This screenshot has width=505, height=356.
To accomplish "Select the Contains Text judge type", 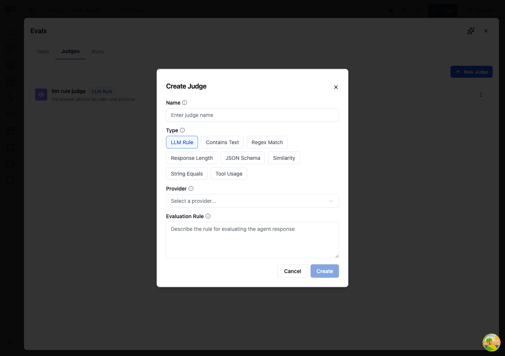I will (x=222, y=142).
